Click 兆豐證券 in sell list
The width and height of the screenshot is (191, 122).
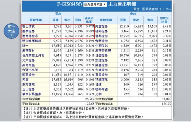click(101, 26)
